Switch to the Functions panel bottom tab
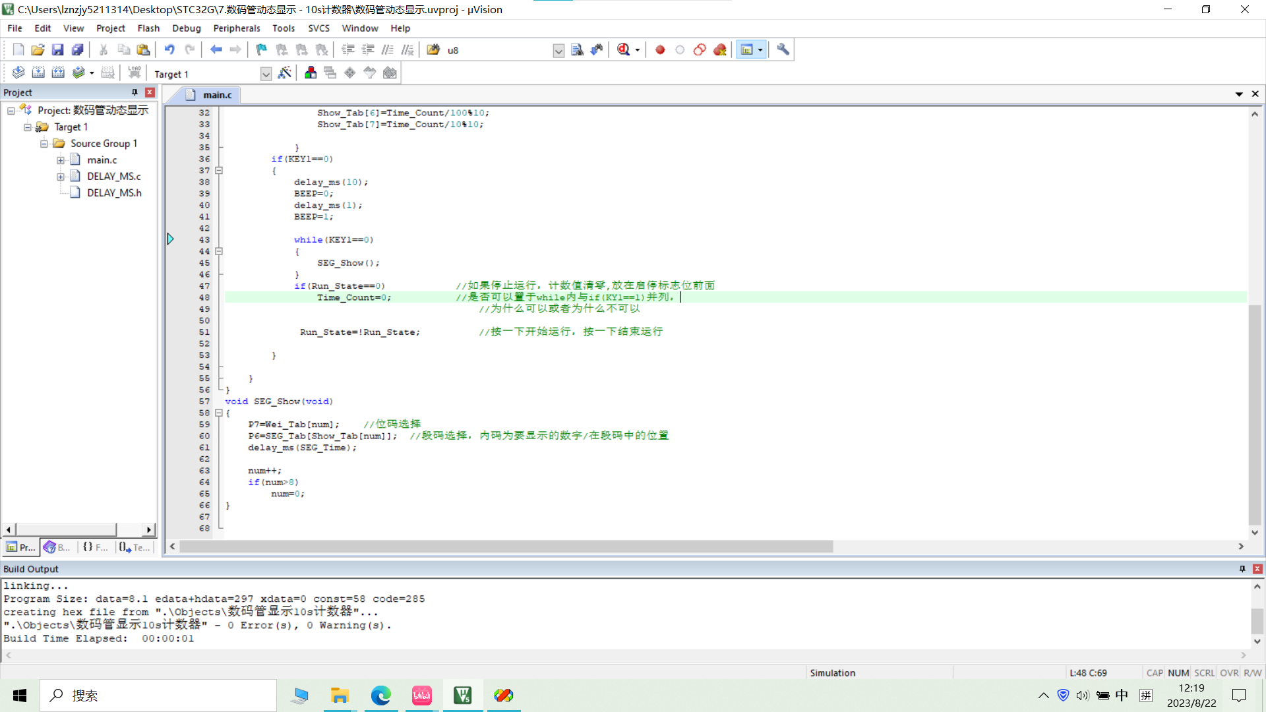The width and height of the screenshot is (1266, 712). point(96,547)
